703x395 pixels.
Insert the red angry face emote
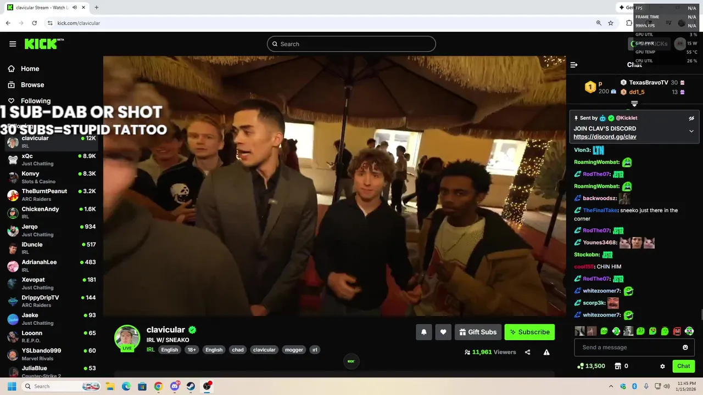tap(677, 331)
